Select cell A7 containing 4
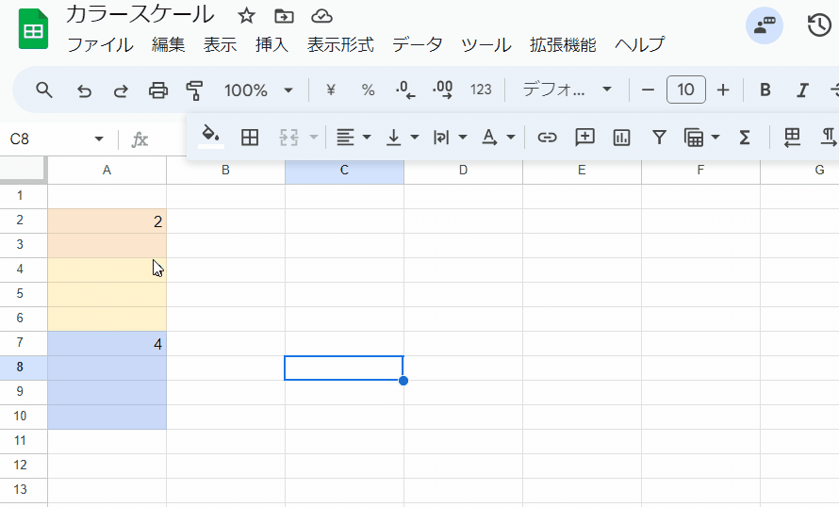The width and height of the screenshot is (839, 507). [107, 343]
